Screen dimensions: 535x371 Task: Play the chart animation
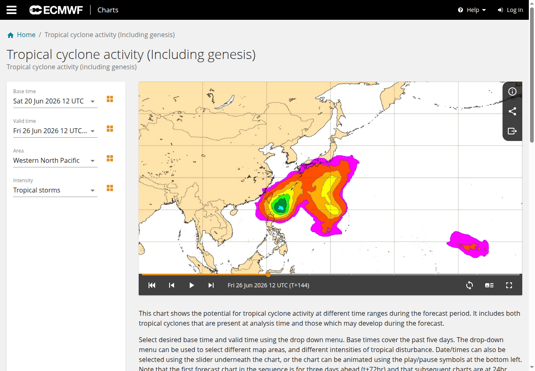pos(191,285)
